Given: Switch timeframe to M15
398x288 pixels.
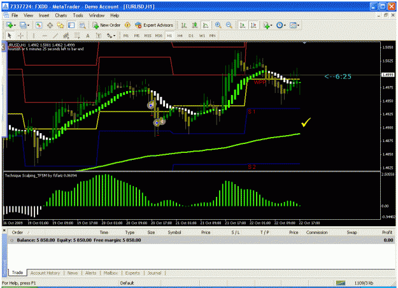Looking at the screenshot, I should 148,36.
